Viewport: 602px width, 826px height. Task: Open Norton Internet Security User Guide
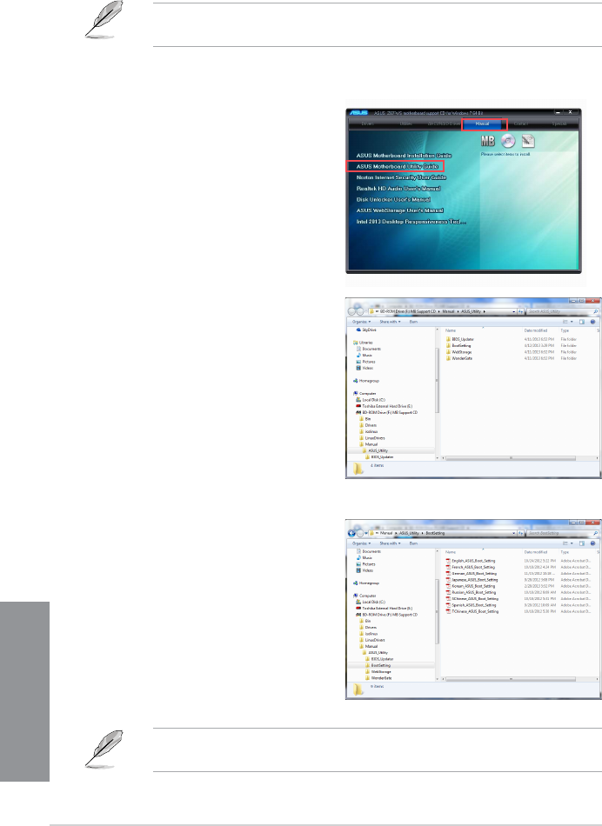pos(401,177)
